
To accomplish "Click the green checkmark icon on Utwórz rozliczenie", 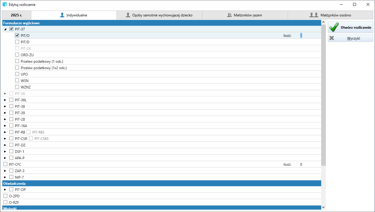I will coord(334,27).
